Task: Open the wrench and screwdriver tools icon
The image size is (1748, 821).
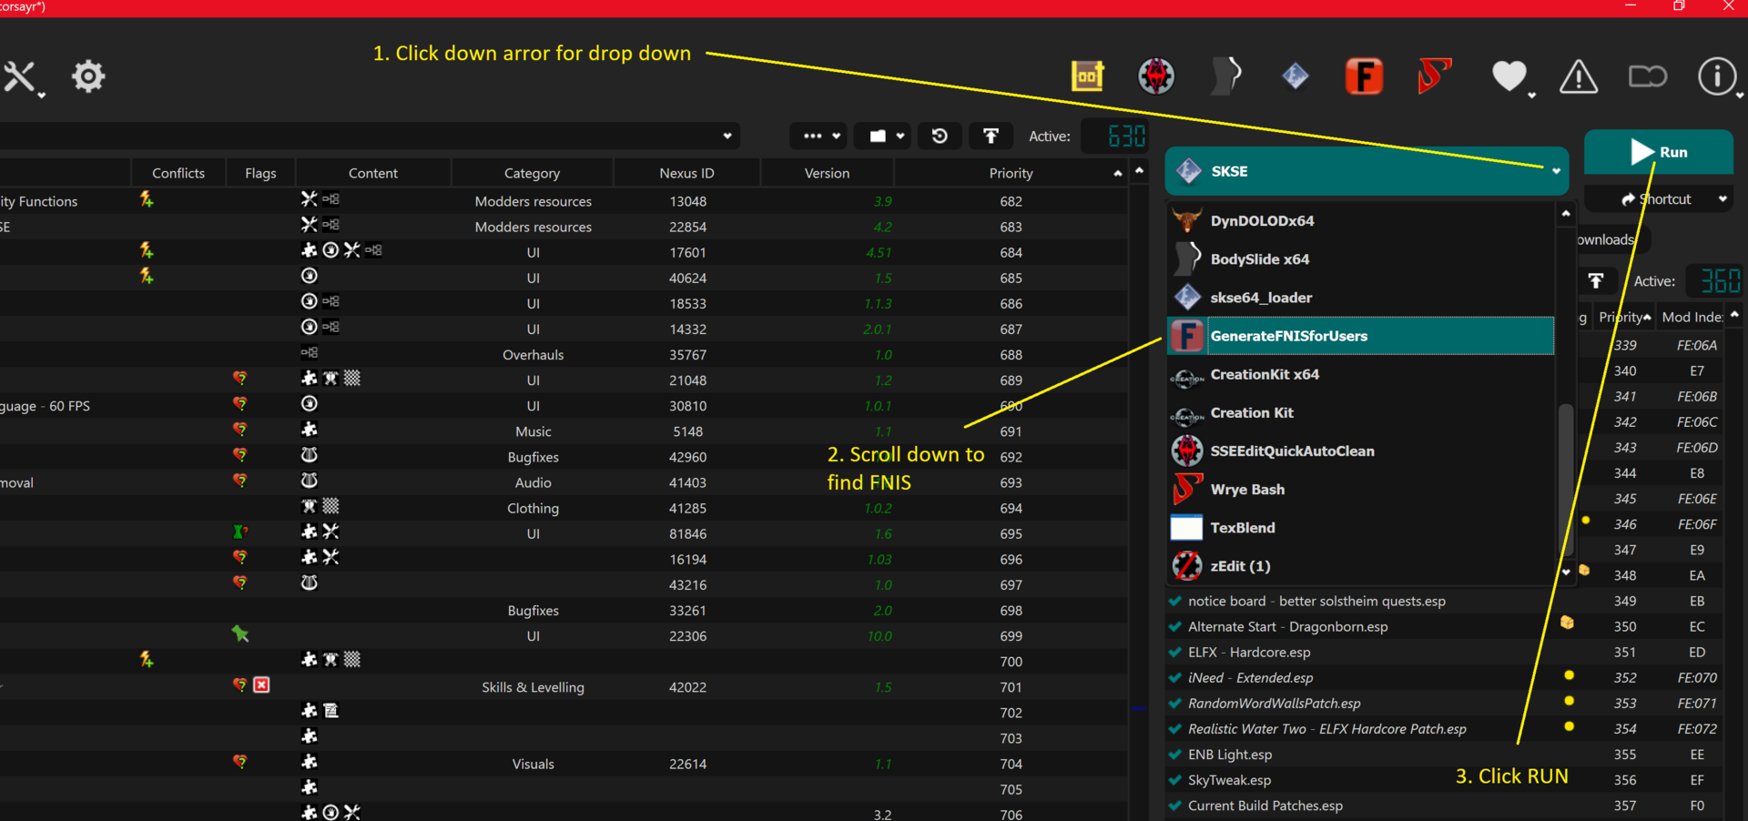Action: pyautogui.click(x=20, y=77)
